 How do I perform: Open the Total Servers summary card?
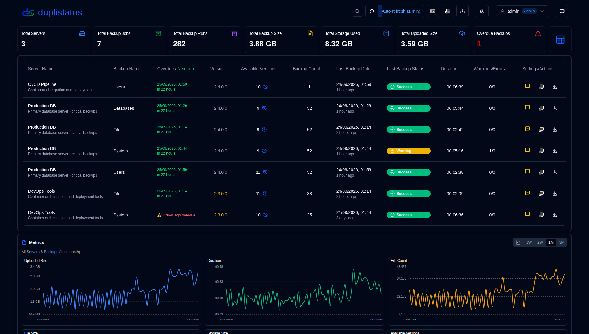pos(53,40)
